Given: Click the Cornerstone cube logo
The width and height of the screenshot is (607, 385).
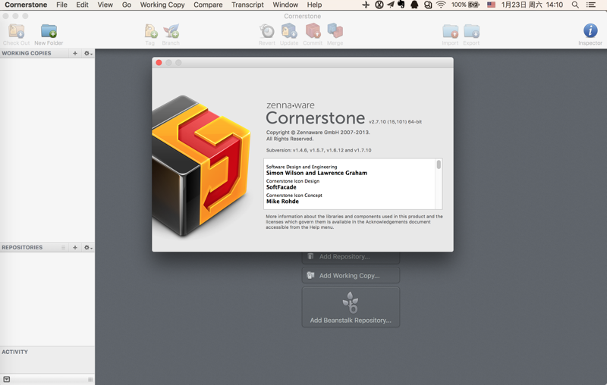Looking at the screenshot, I should (200, 166).
